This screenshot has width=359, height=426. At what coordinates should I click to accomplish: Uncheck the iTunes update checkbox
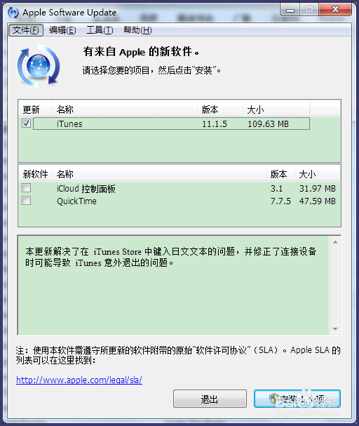pos(27,124)
